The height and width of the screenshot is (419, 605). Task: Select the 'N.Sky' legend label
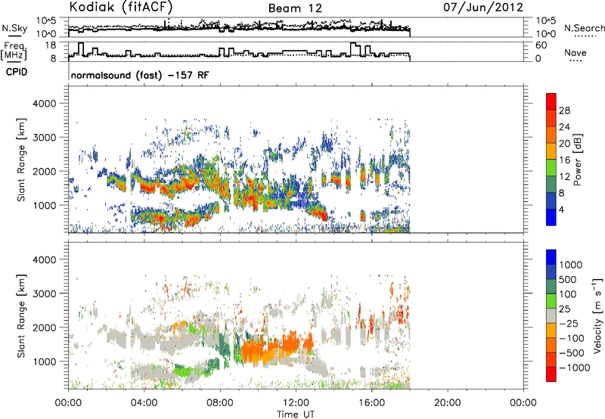point(14,28)
